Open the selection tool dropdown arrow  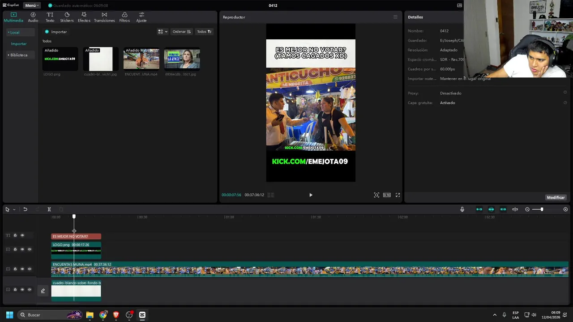[14, 209]
